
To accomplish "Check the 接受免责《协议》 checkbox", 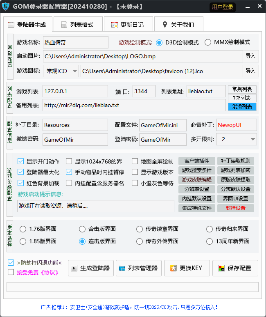I will [x=11, y=272].
